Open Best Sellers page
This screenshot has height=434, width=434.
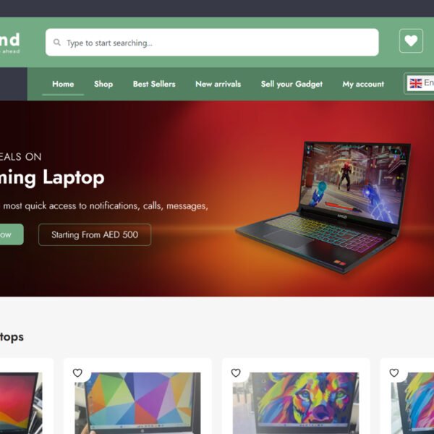(154, 84)
